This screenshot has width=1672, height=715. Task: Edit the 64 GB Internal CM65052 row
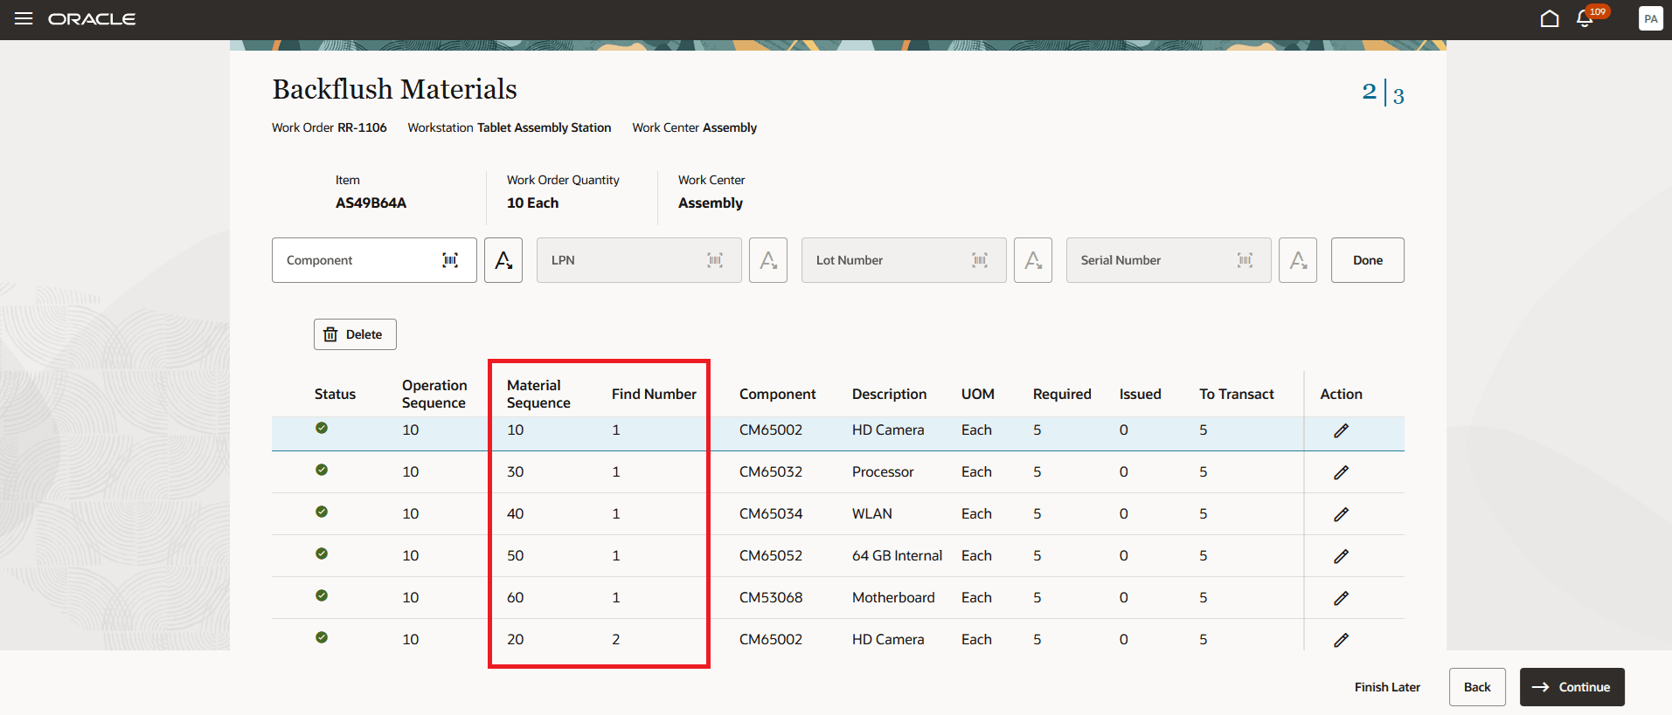[x=1342, y=556]
